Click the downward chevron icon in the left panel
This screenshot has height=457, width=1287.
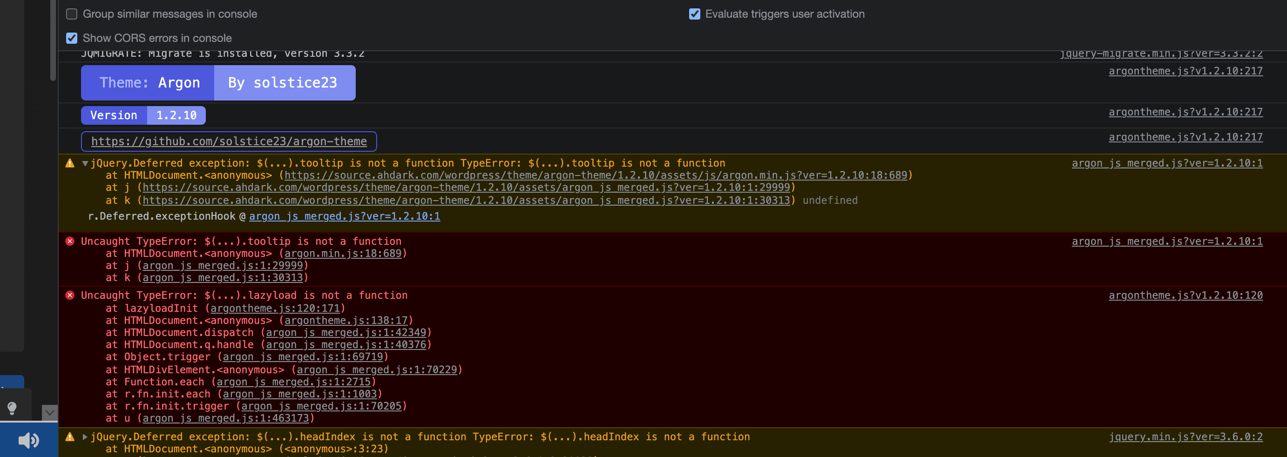pos(48,412)
